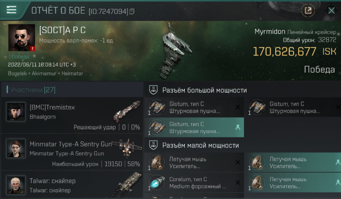Click the low power slot shield icon
Viewport: 341px width, 199px height.
153,145
